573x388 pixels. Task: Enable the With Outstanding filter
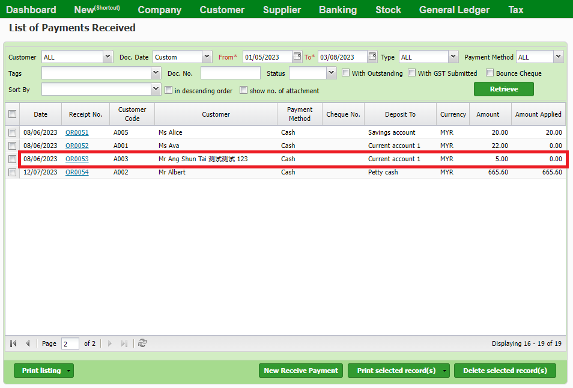(x=346, y=73)
